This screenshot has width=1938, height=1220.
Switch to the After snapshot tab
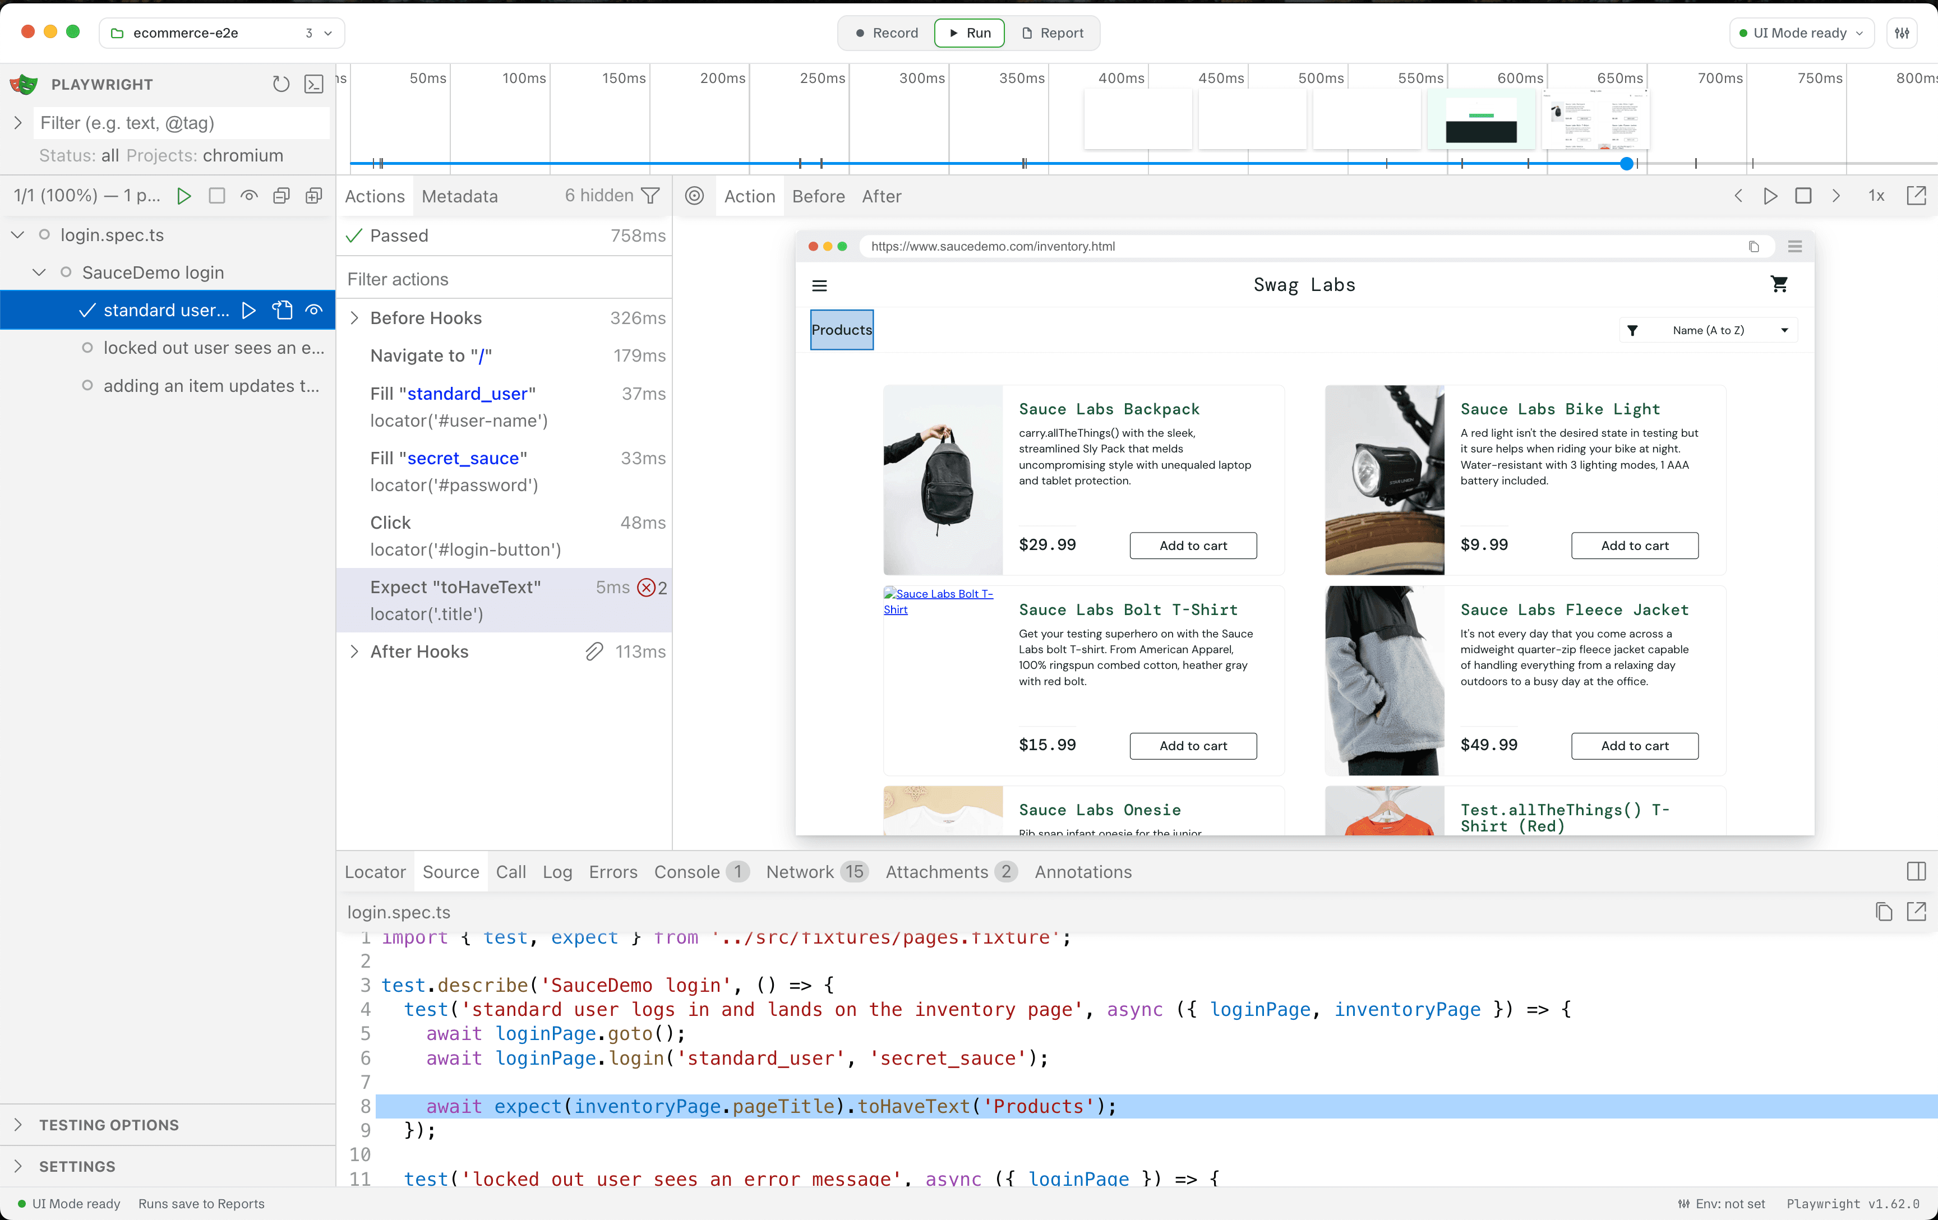coord(882,196)
